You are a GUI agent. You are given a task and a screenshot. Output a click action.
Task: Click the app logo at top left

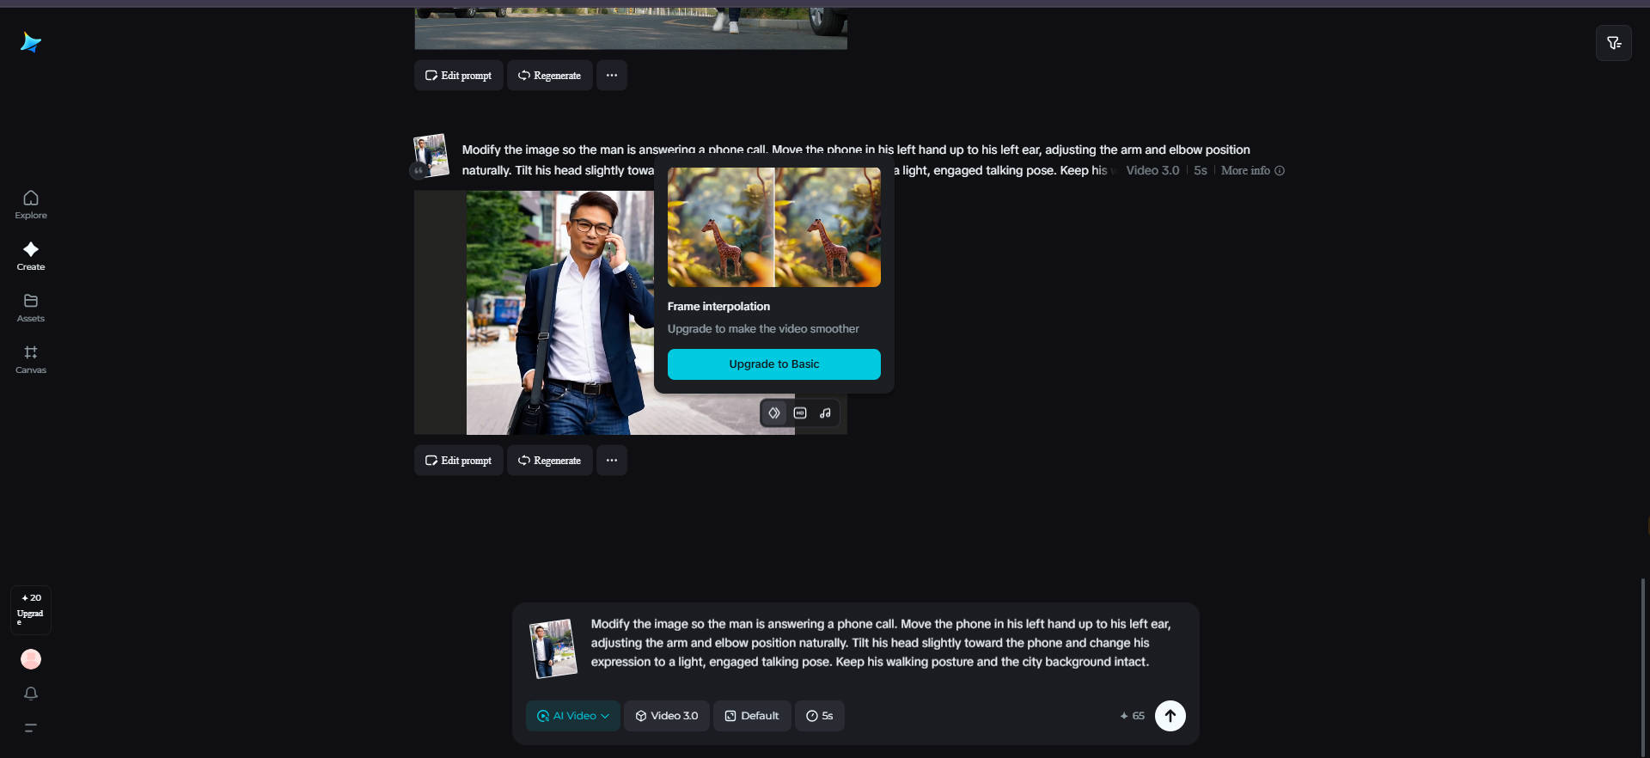(x=31, y=42)
